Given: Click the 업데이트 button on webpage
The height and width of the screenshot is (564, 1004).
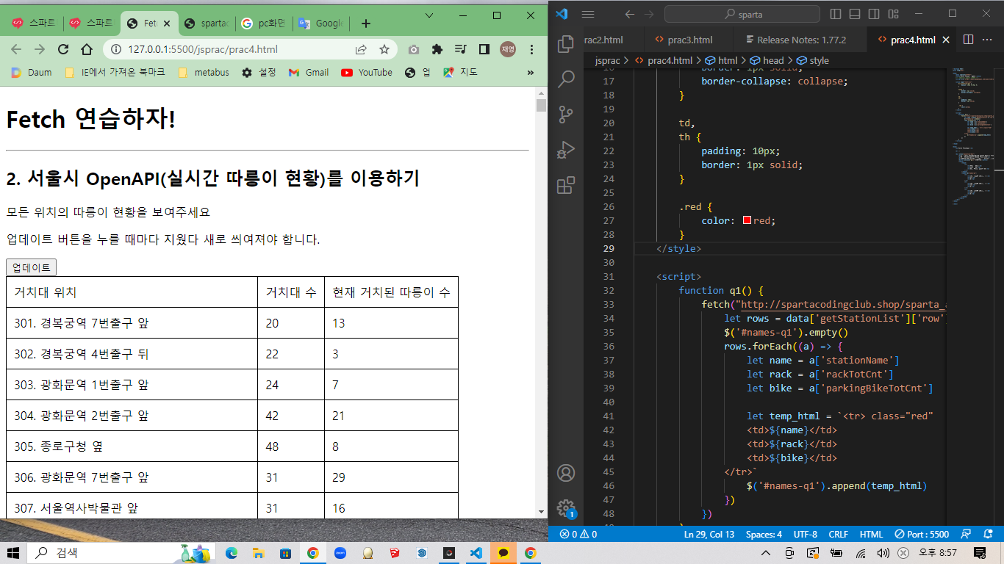Looking at the screenshot, I should [31, 267].
